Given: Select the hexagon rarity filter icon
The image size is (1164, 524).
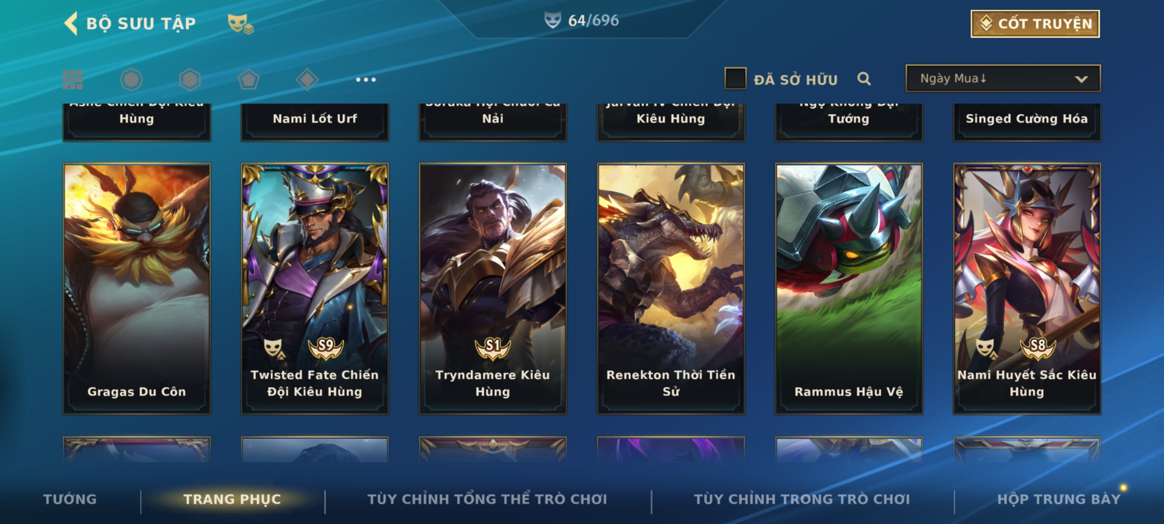Looking at the screenshot, I should (x=190, y=80).
